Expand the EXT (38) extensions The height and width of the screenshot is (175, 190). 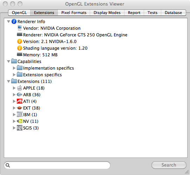coord(14,108)
